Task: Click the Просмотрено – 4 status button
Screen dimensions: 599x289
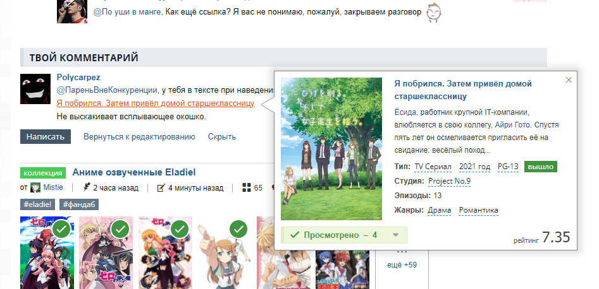Action: click(335, 235)
